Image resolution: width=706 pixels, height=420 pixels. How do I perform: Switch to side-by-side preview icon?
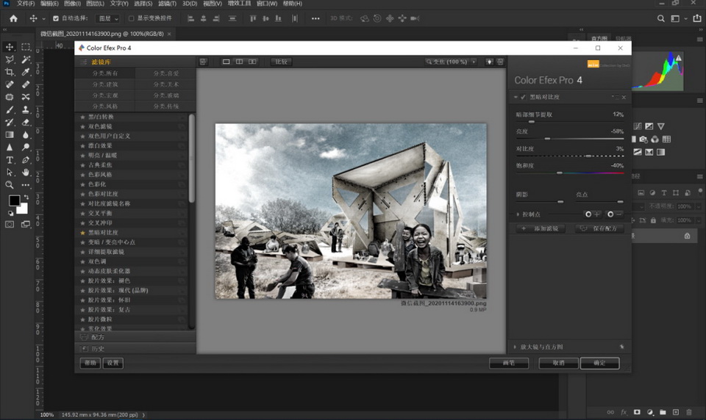click(x=252, y=62)
